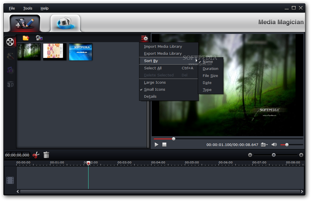
Task: Open the video editor tab with filmstrip pencil icon
Action: click(x=25, y=23)
